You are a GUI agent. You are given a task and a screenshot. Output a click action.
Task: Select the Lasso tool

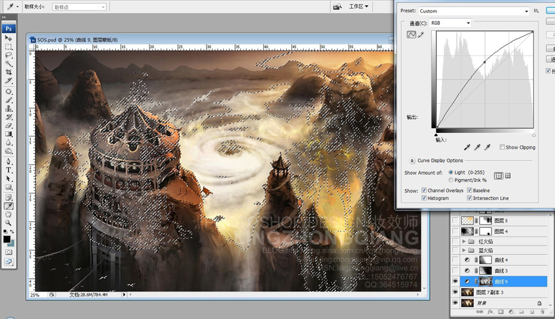[8, 55]
